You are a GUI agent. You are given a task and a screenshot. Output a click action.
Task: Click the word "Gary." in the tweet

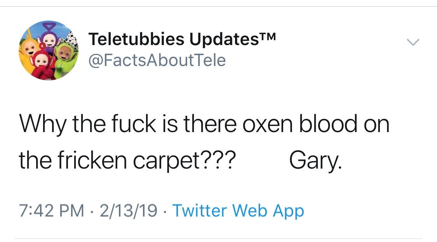315,161
